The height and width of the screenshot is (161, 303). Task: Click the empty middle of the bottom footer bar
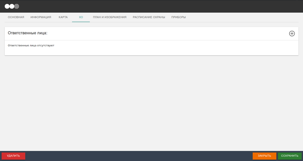[x=139, y=156]
